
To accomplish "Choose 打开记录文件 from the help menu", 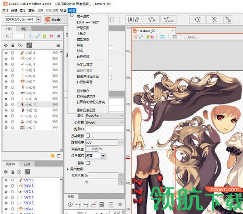I will (x=86, y=96).
